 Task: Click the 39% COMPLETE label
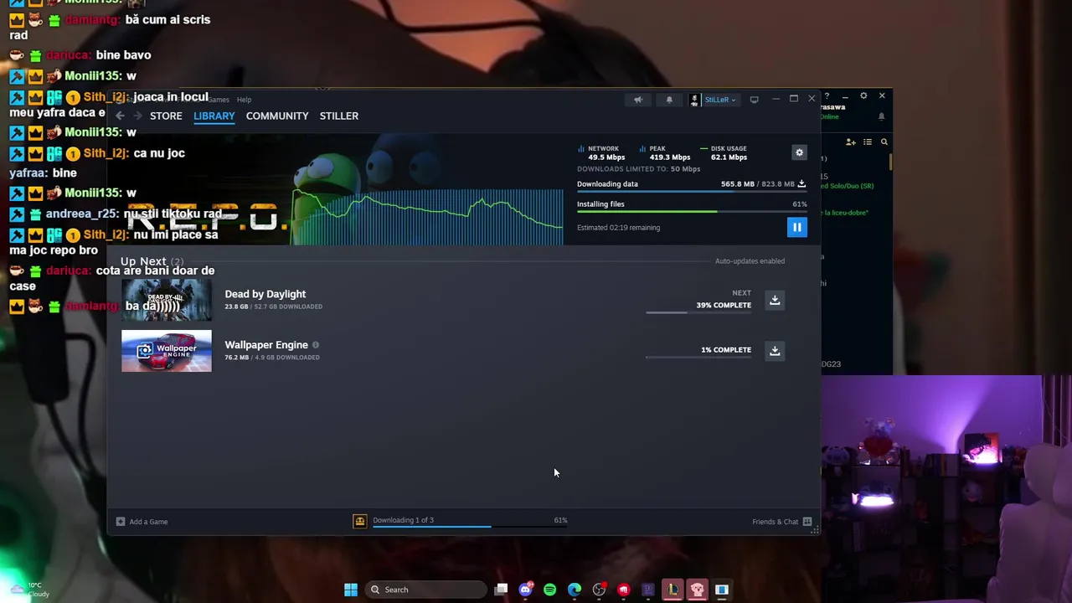(724, 306)
